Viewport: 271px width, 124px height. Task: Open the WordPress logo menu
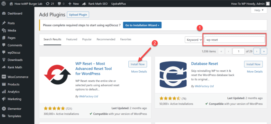click(4, 4)
